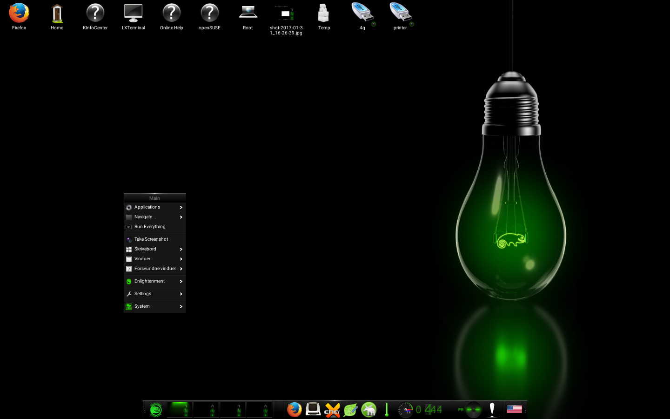Switch to the second virtual desktop in pager
The height and width of the screenshot is (419, 670).
click(206, 410)
